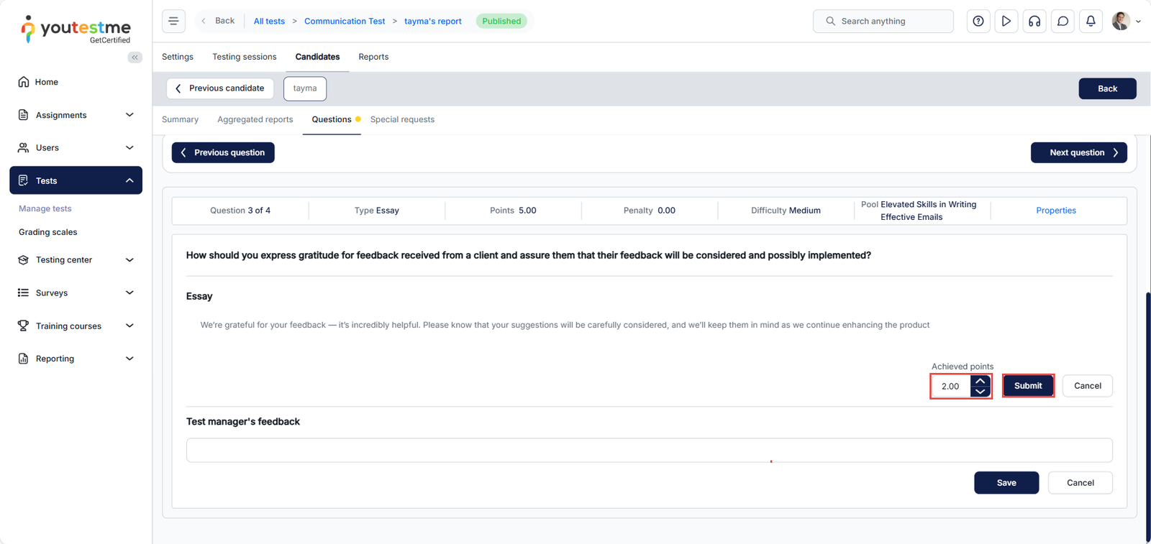
Task: Decrease achieved points with down arrow
Action: [x=980, y=392]
